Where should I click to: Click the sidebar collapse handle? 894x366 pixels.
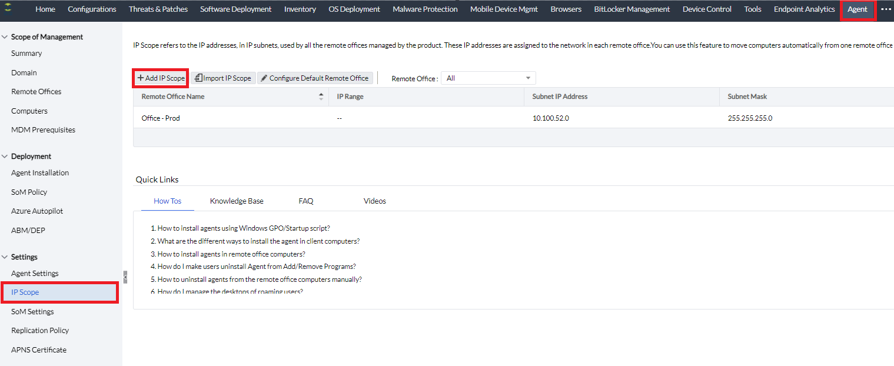click(125, 277)
